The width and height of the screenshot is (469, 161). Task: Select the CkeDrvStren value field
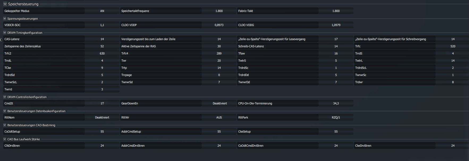(453, 146)
